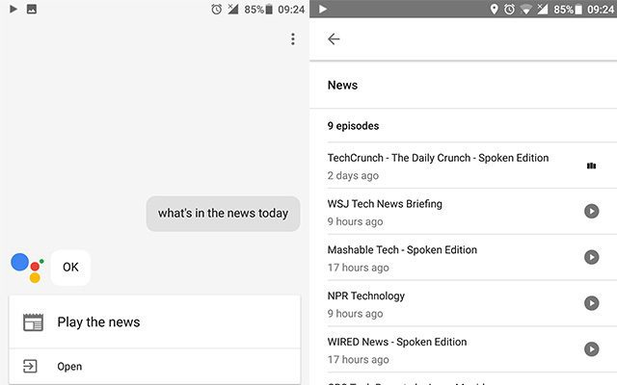The height and width of the screenshot is (385, 617).
Task: Tap the no-signal icon in left status bar
Action: pos(233,9)
